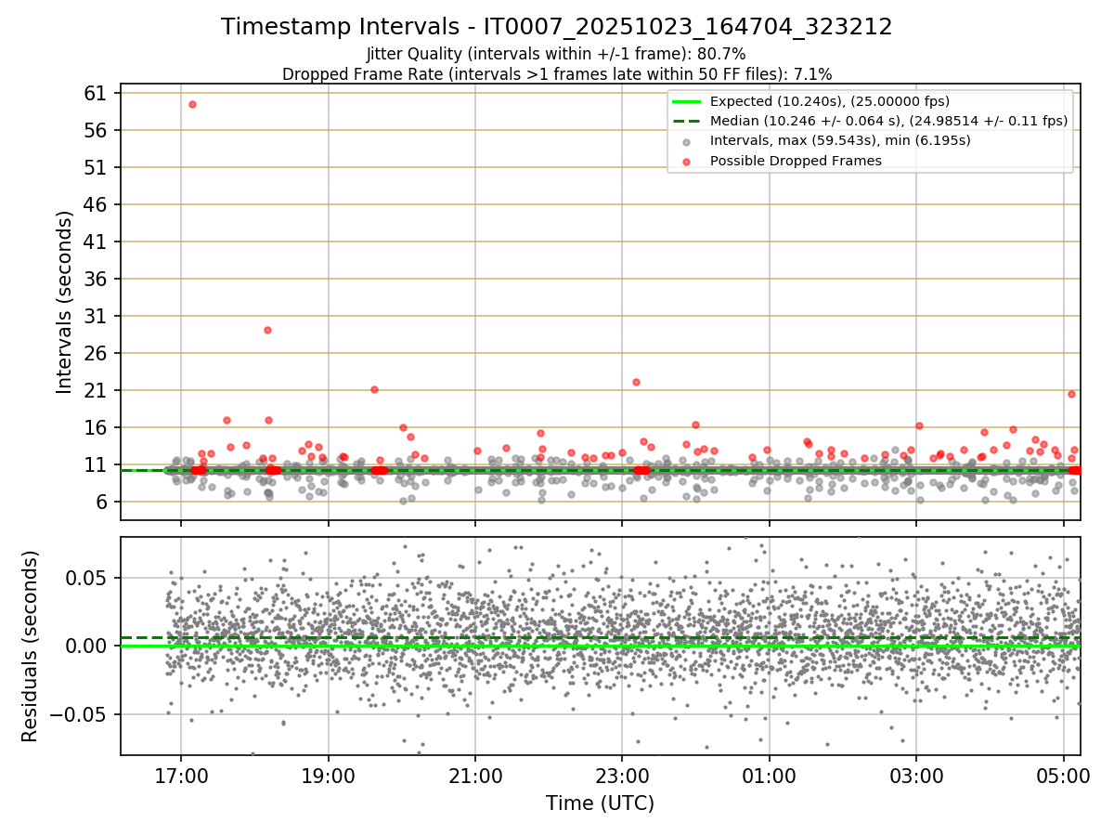Click the 05:00 tick label on the time axis
The height and width of the screenshot is (836, 1114).
click(x=1064, y=775)
